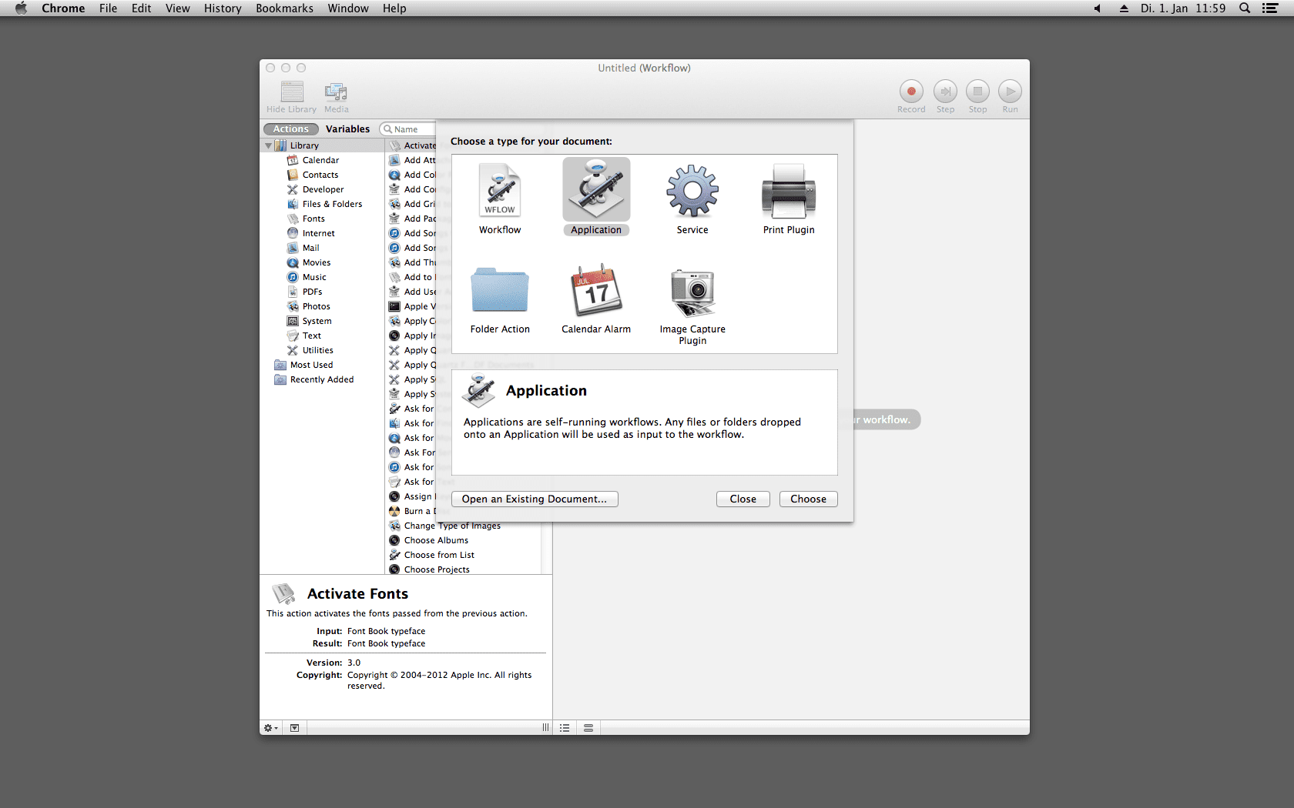Select Developer category in library
This screenshot has height=808, width=1294.
322,189
